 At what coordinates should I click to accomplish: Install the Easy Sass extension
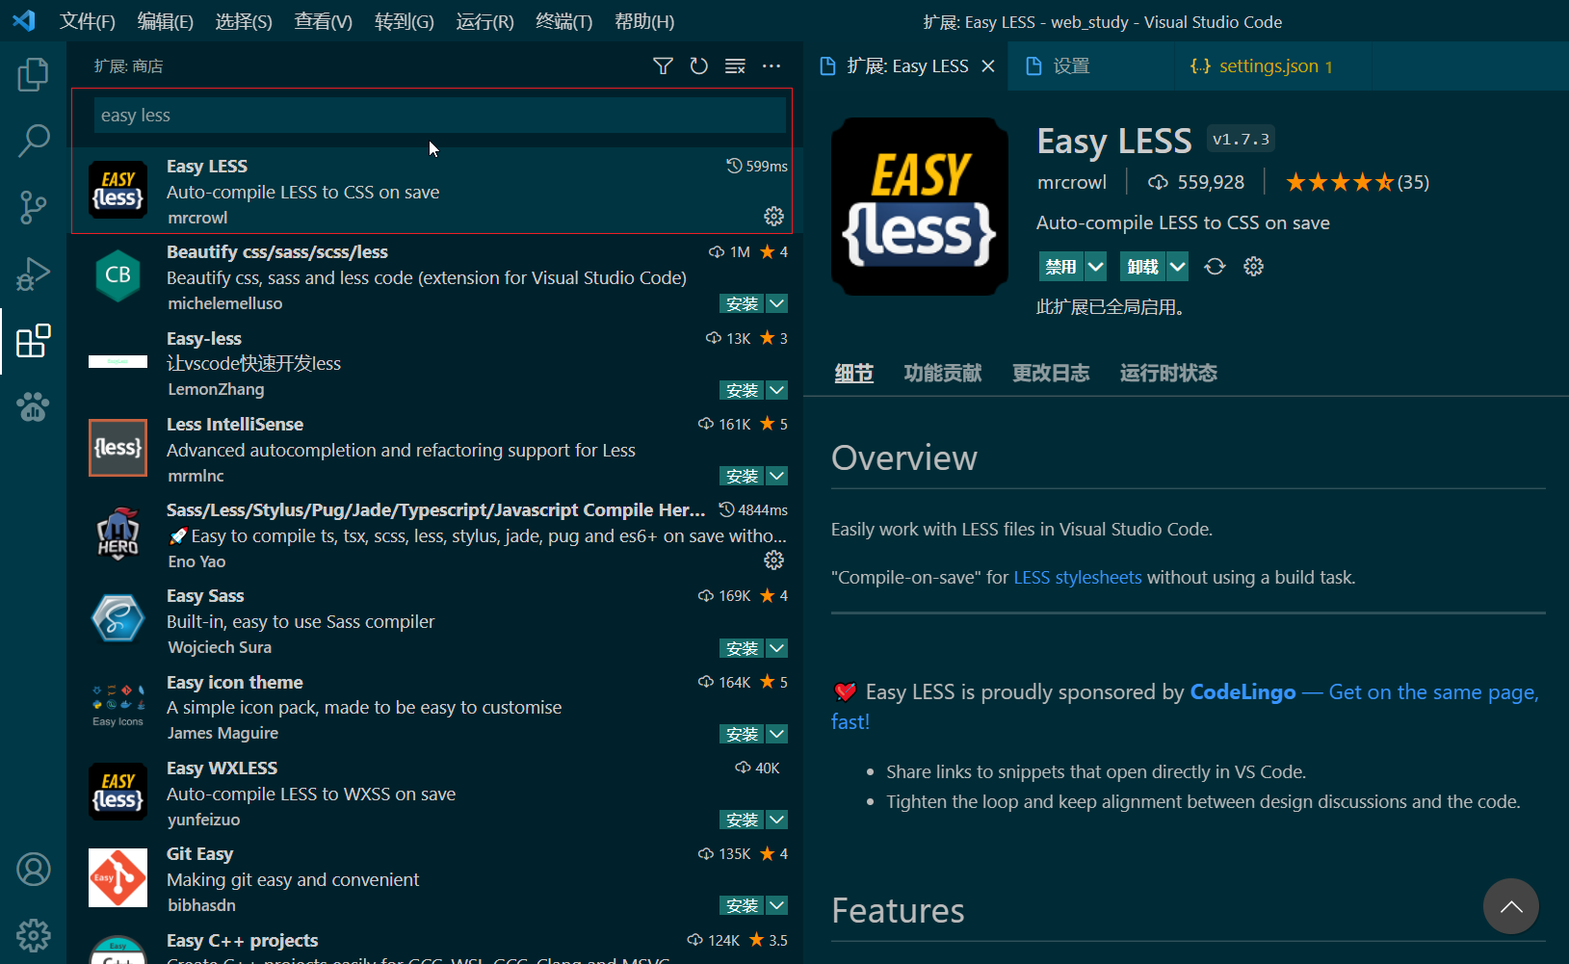743,648
